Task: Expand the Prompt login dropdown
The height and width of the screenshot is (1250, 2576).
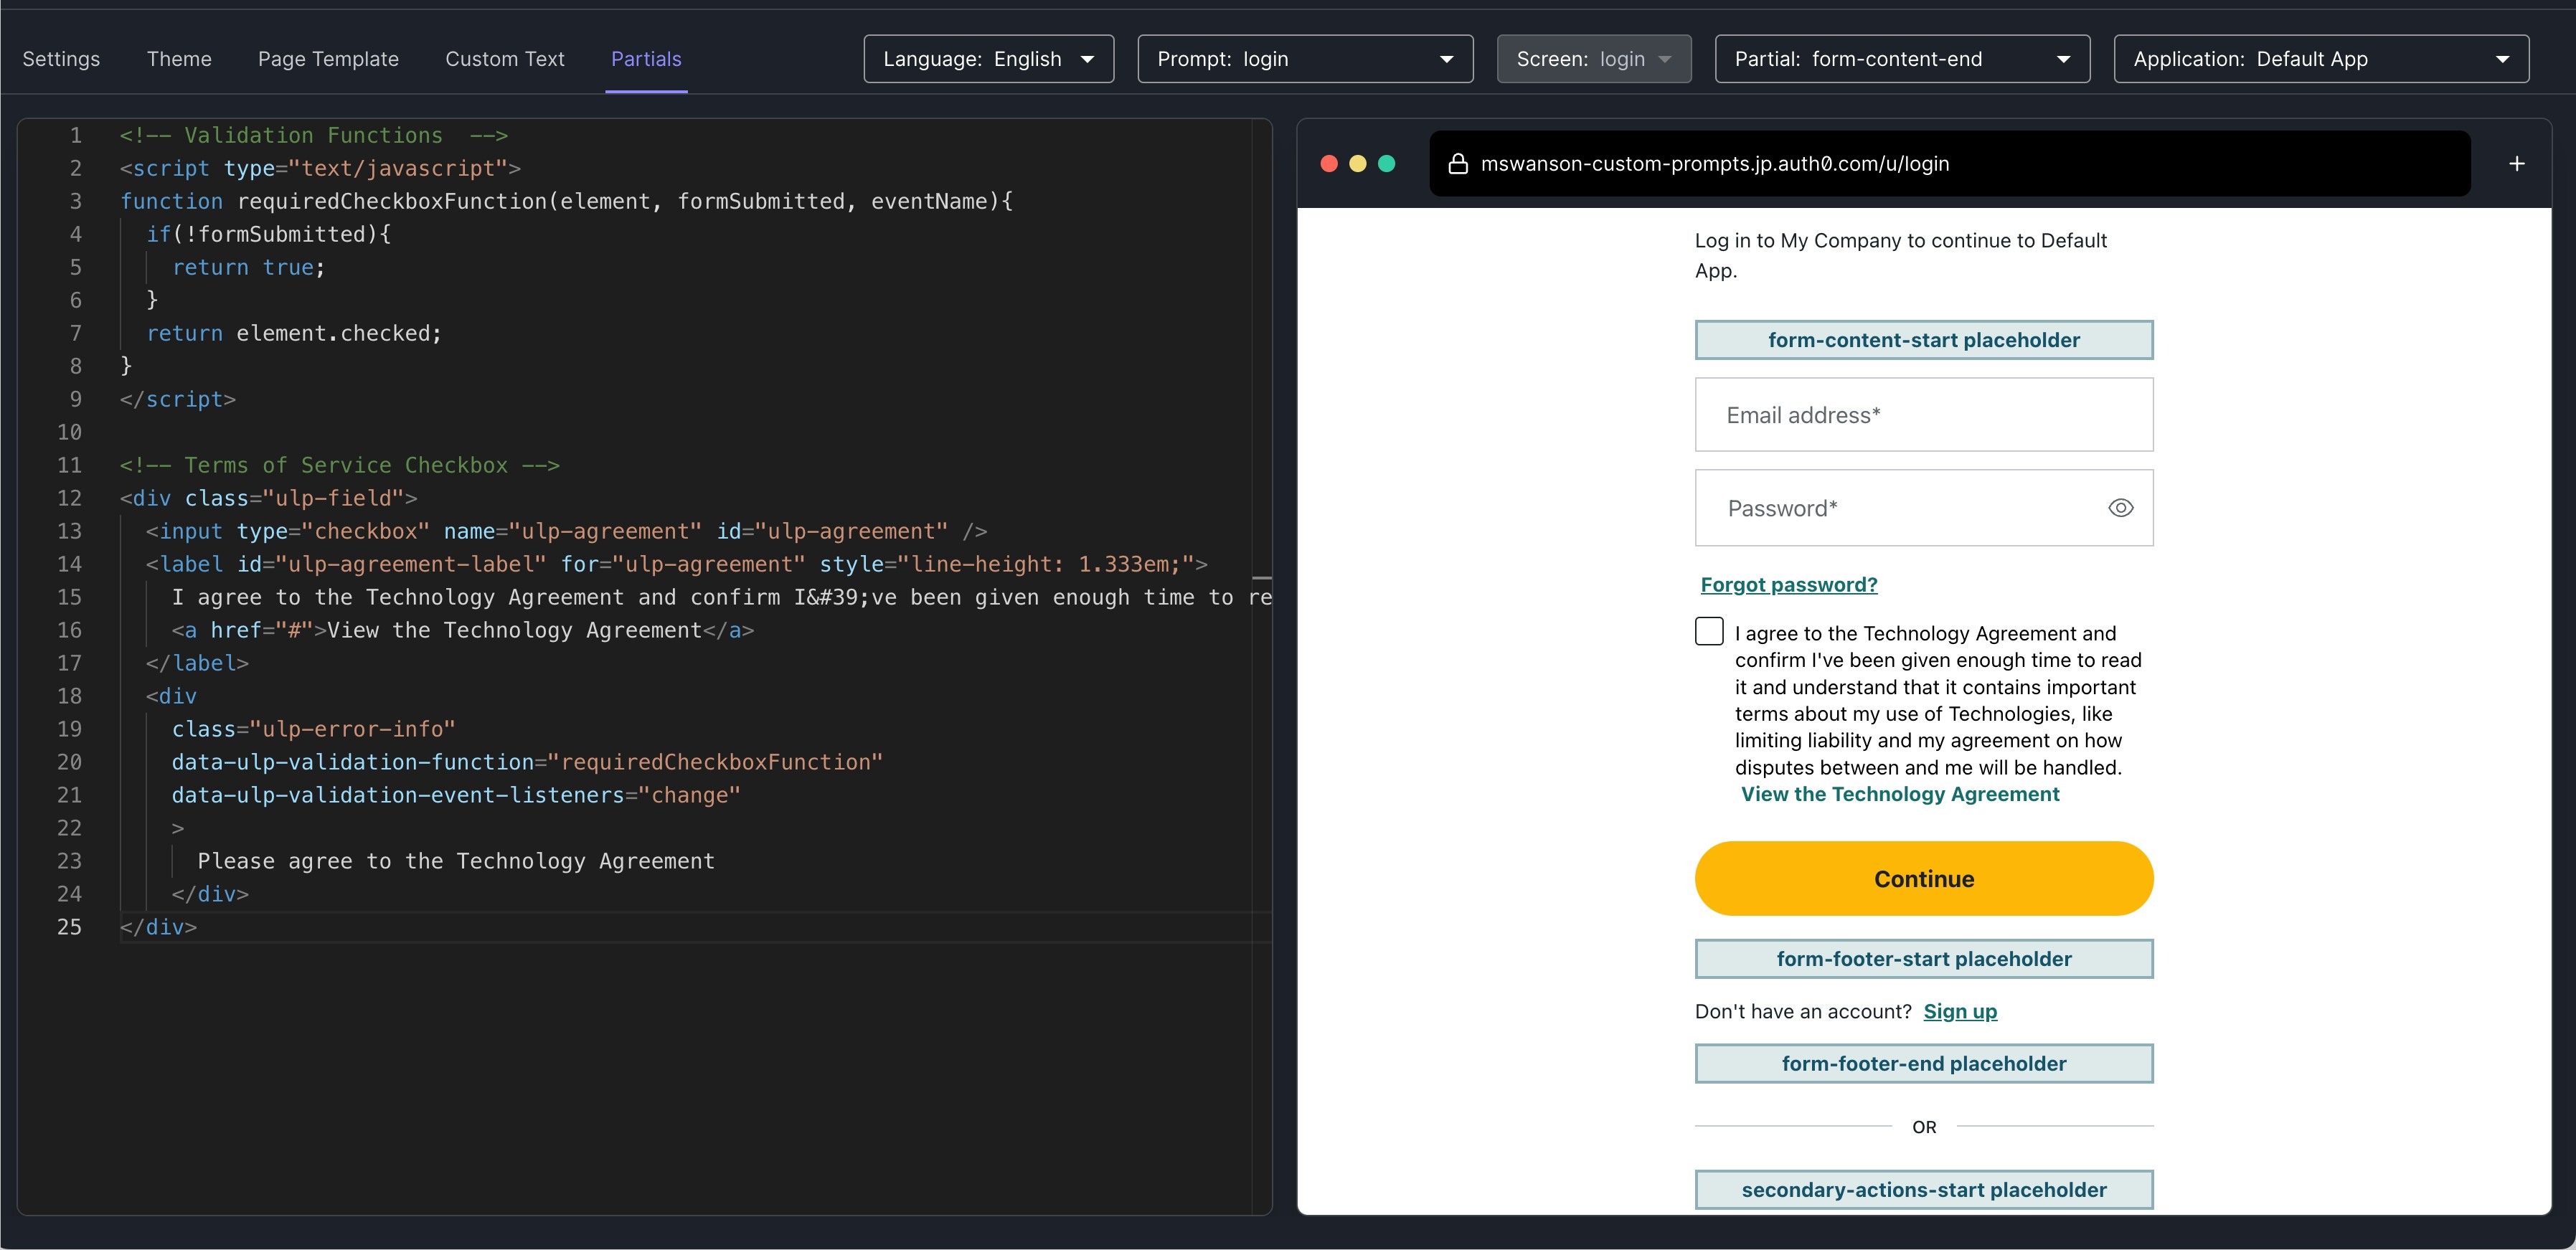Action: (1305, 59)
